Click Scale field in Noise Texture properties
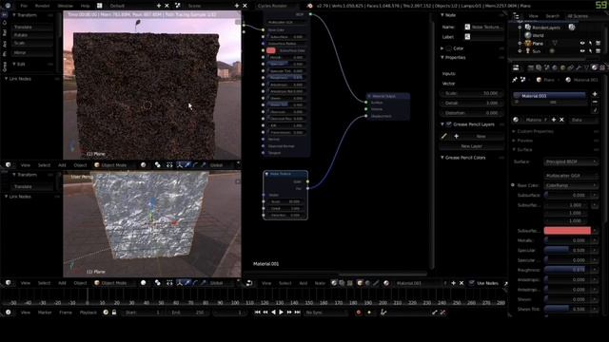The height and width of the screenshot is (342, 609). 472,93
